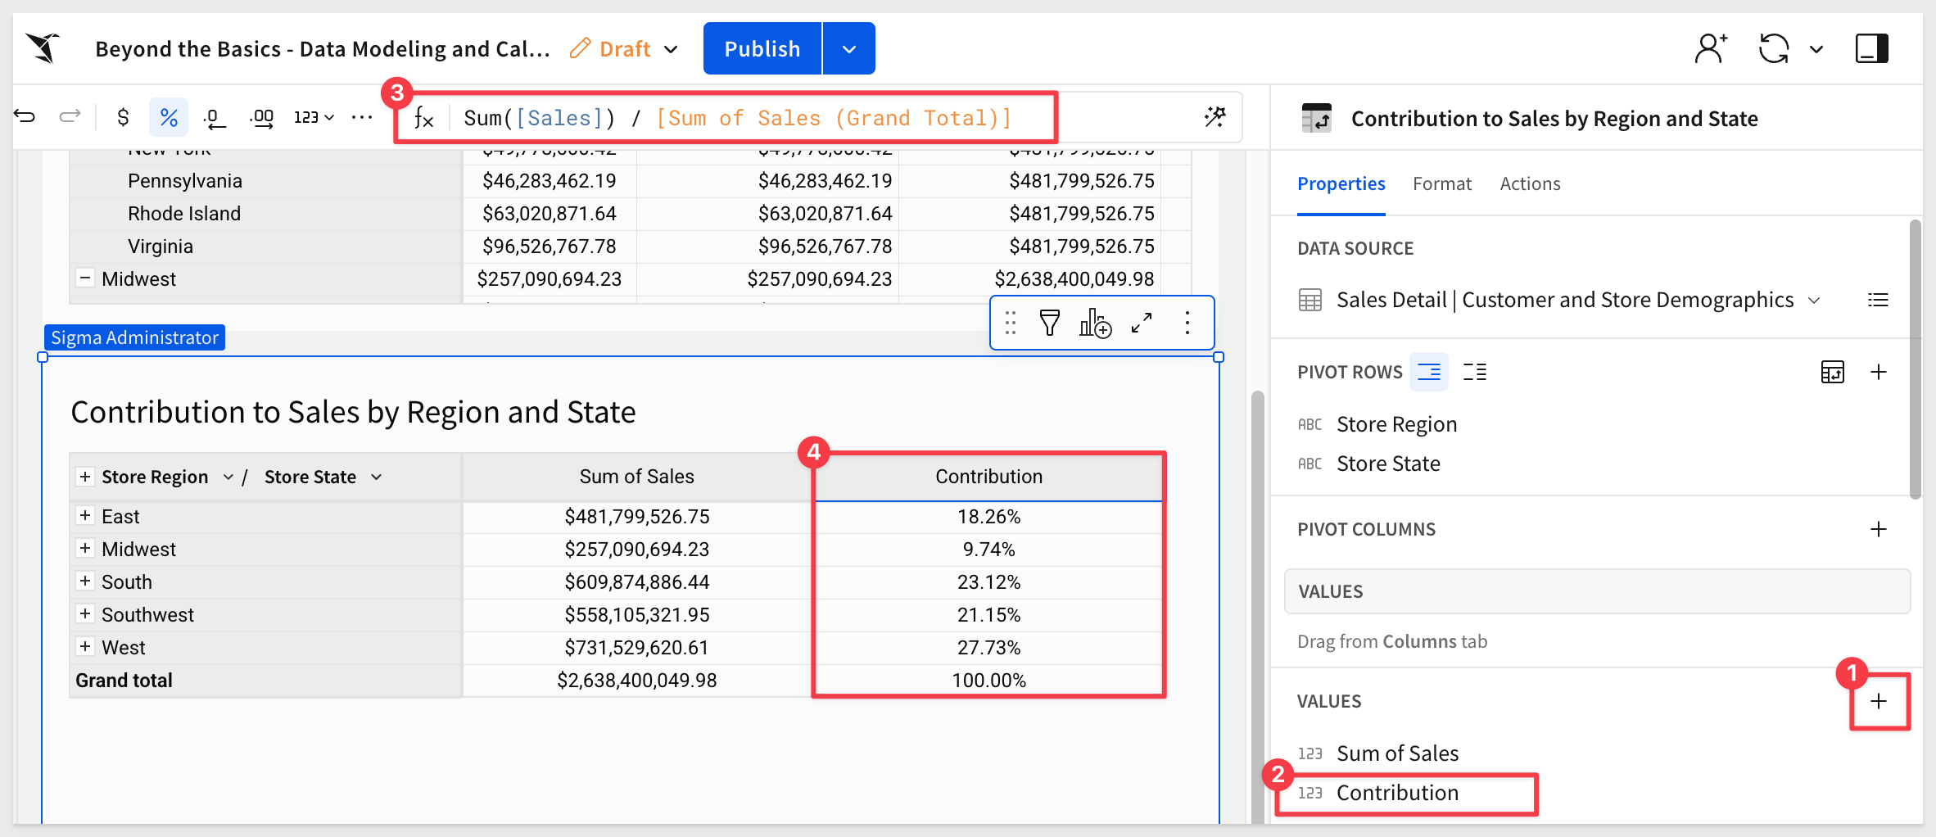Edit the formula bar expression
This screenshot has height=837, width=1936.
(737, 118)
